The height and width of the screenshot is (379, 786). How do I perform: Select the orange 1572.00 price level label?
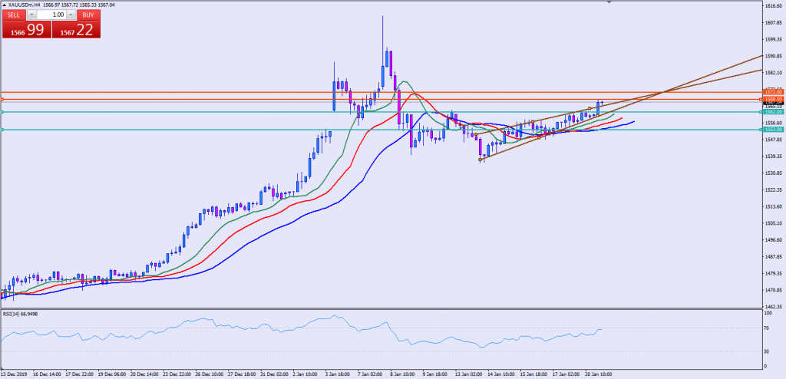[773, 92]
